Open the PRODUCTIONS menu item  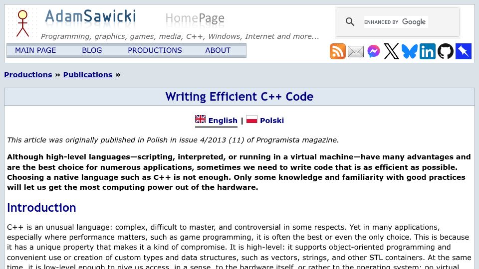click(x=155, y=50)
